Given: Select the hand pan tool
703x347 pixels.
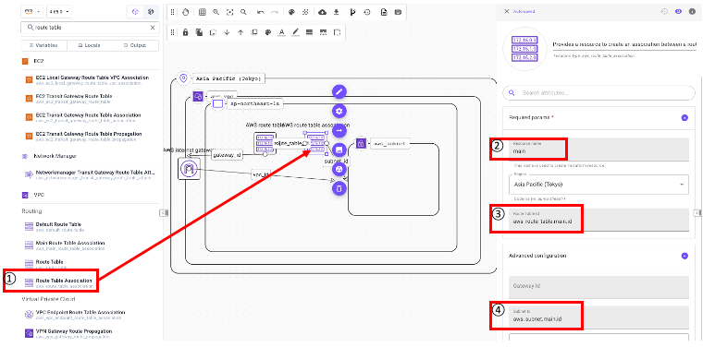Looking at the screenshot, I should pyautogui.click(x=186, y=13).
